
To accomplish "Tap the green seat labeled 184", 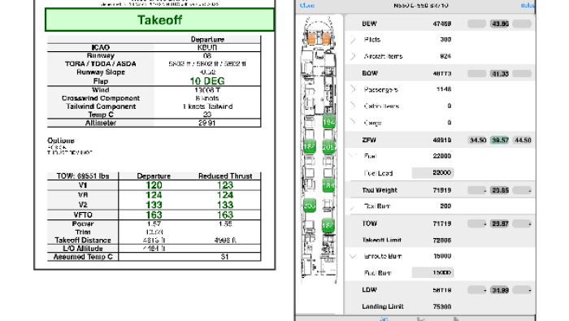I will pyautogui.click(x=328, y=185).
